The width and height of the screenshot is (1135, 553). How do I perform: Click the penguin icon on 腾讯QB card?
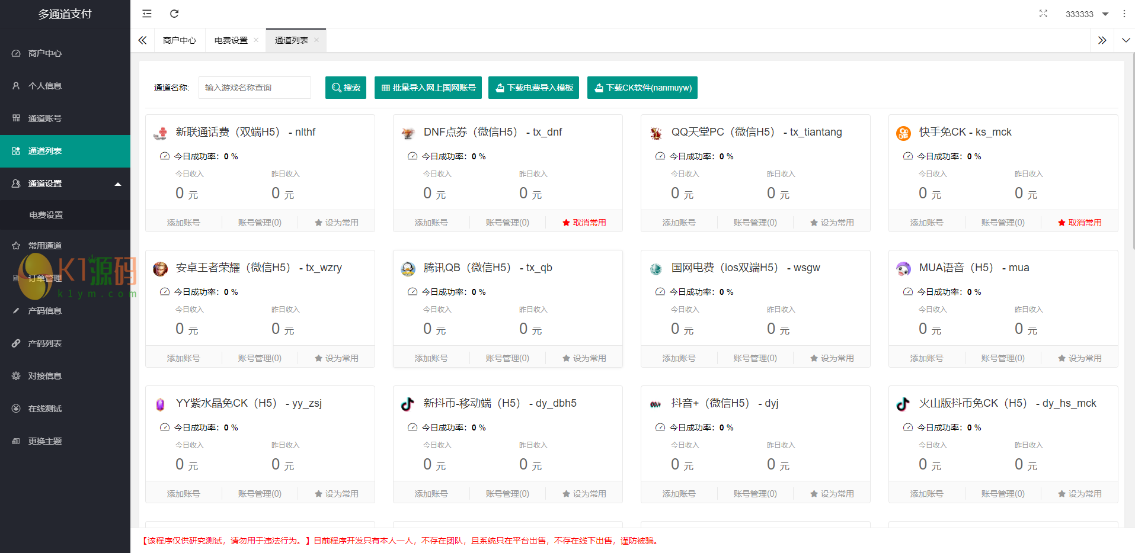(408, 269)
